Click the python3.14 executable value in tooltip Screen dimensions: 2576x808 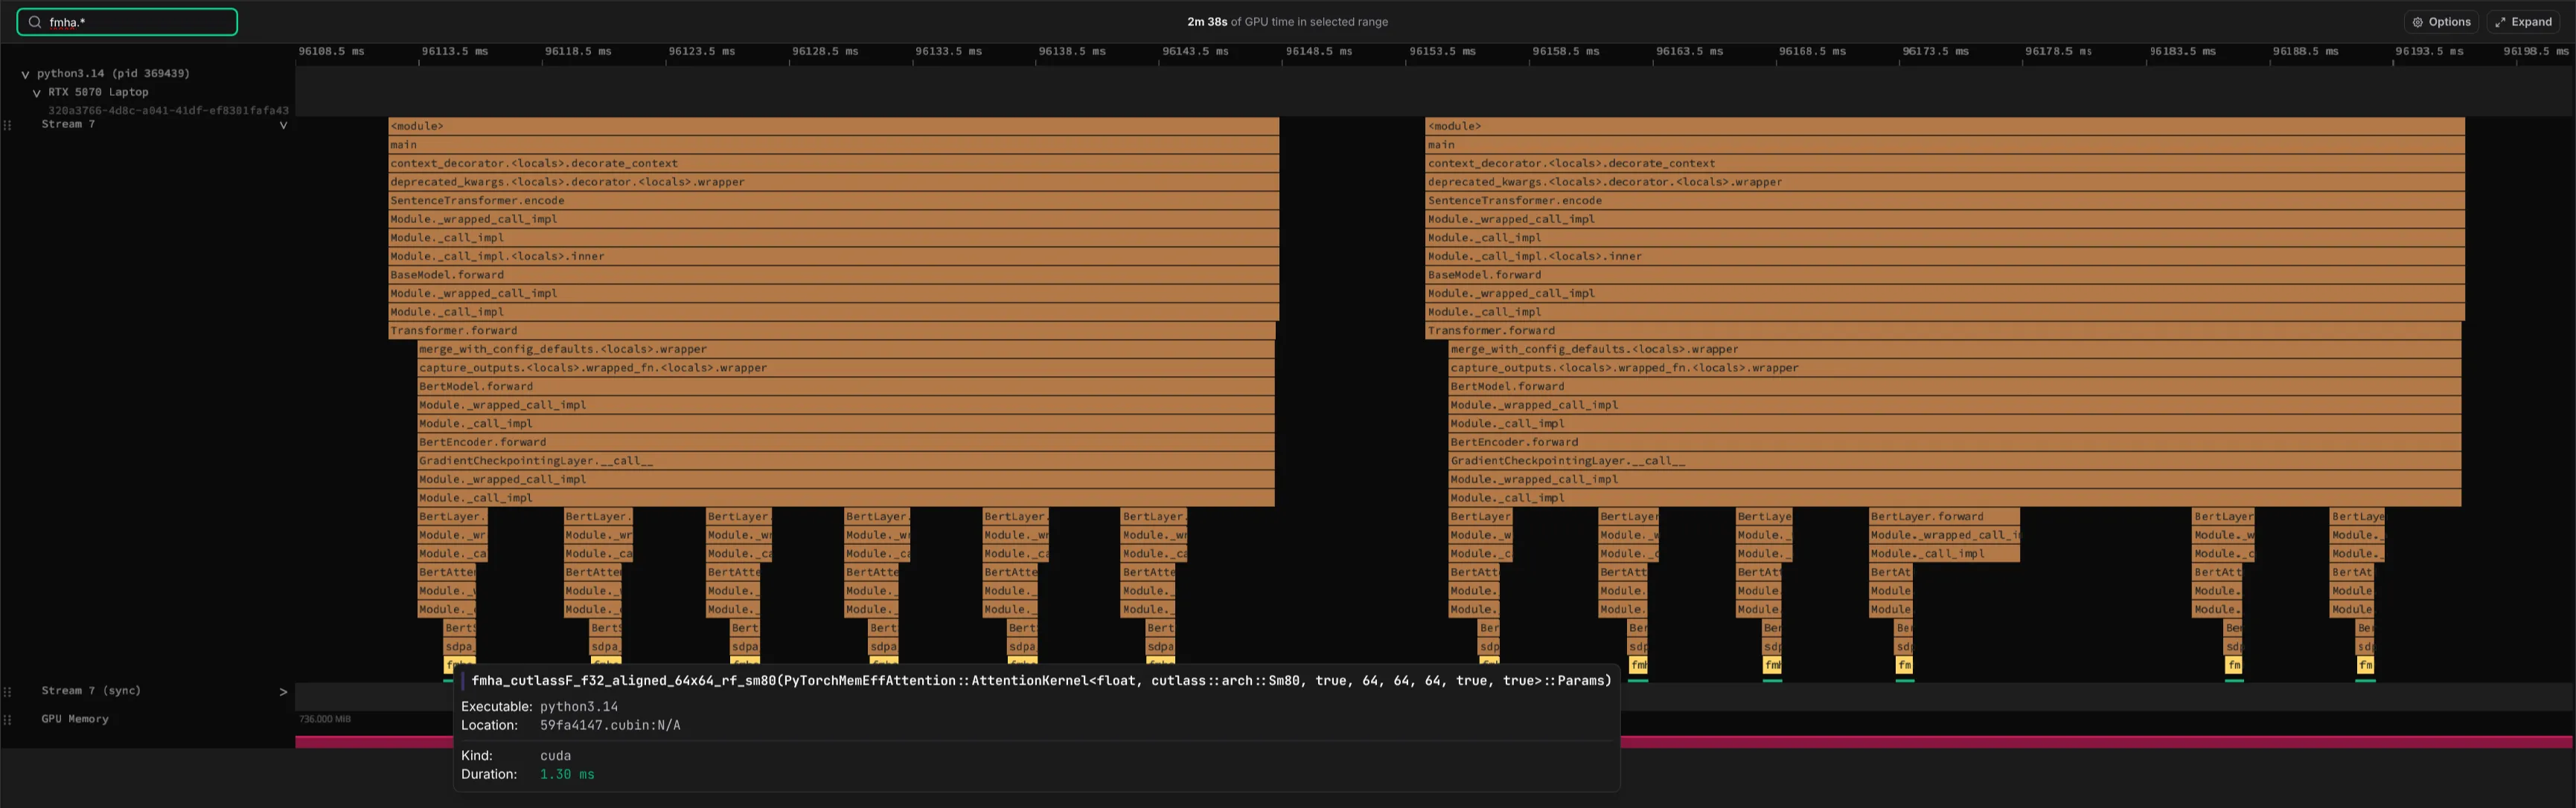click(579, 706)
